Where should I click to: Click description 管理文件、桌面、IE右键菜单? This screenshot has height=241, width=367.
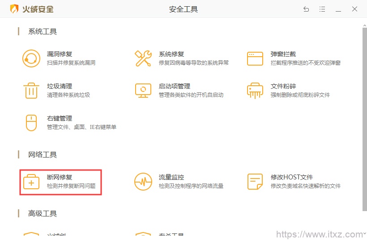pyautogui.click(x=81, y=127)
